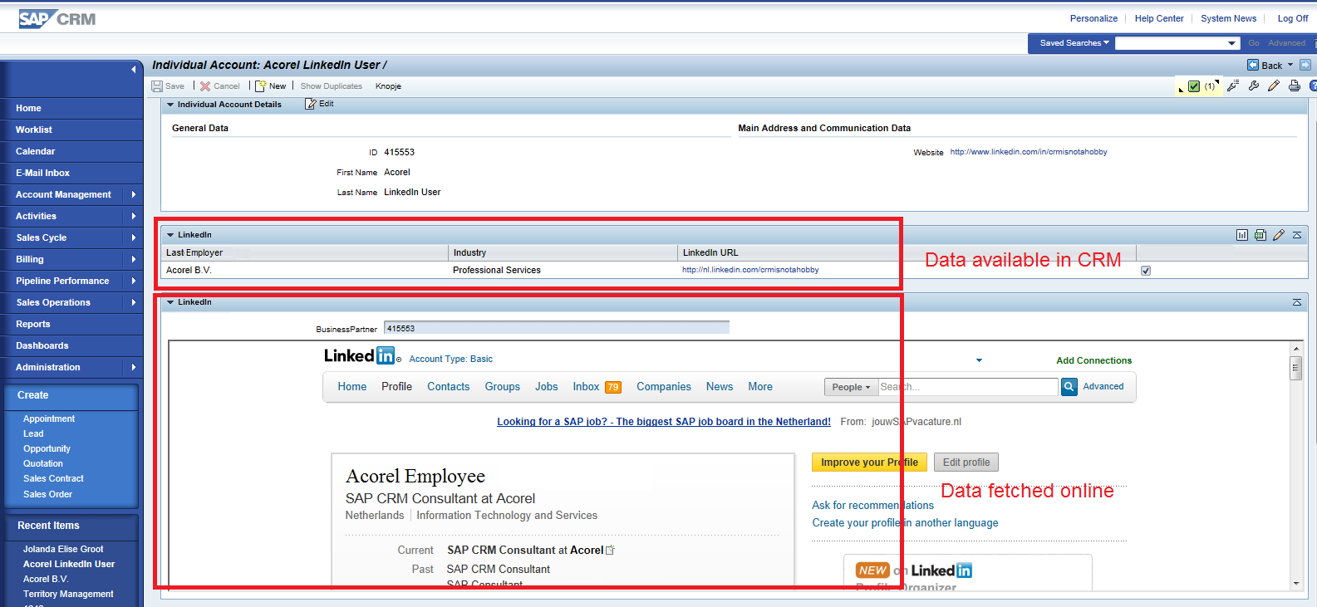Click the pencil personalize icon in the top toolbar
The image size is (1317, 607).
[1274, 86]
